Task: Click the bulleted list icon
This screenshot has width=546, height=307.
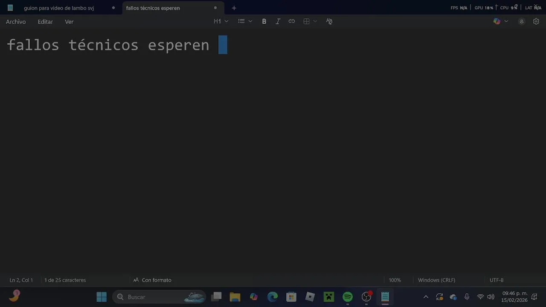Action: 241,21
